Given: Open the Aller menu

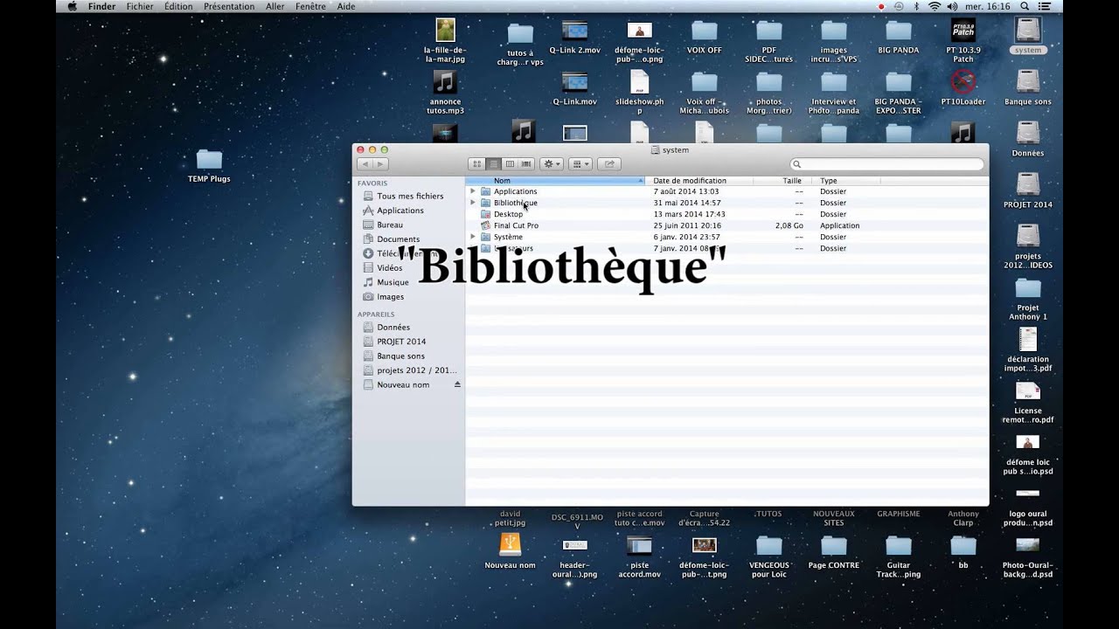Looking at the screenshot, I should (275, 6).
